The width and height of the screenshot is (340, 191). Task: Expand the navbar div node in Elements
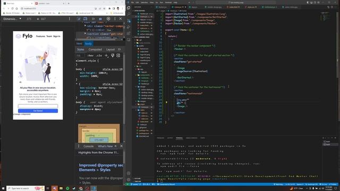coord(85,26)
